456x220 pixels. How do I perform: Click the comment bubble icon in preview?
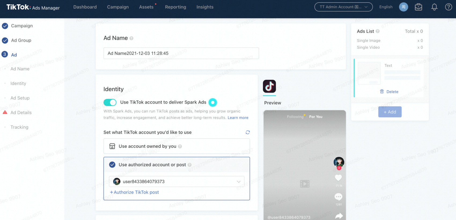pyautogui.click(x=339, y=197)
